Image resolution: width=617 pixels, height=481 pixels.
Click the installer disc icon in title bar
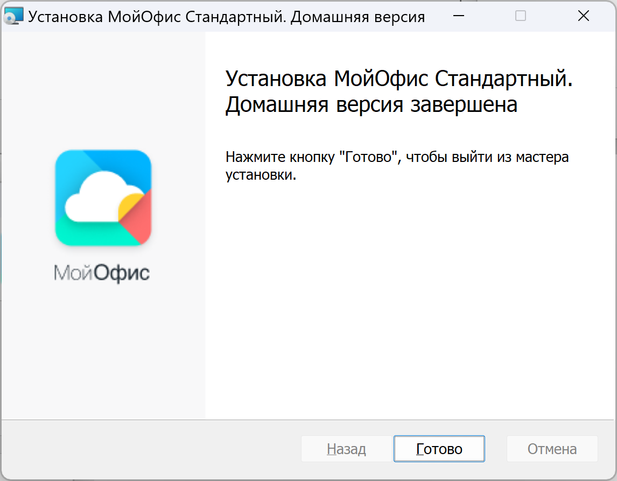13,17
